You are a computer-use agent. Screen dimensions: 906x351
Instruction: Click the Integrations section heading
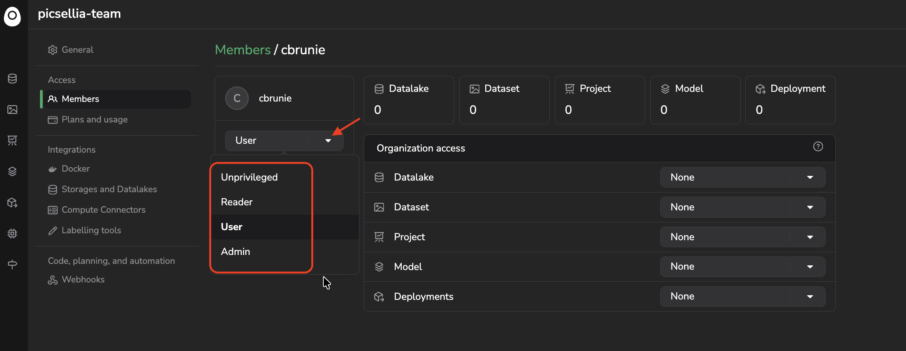click(71, 150)
